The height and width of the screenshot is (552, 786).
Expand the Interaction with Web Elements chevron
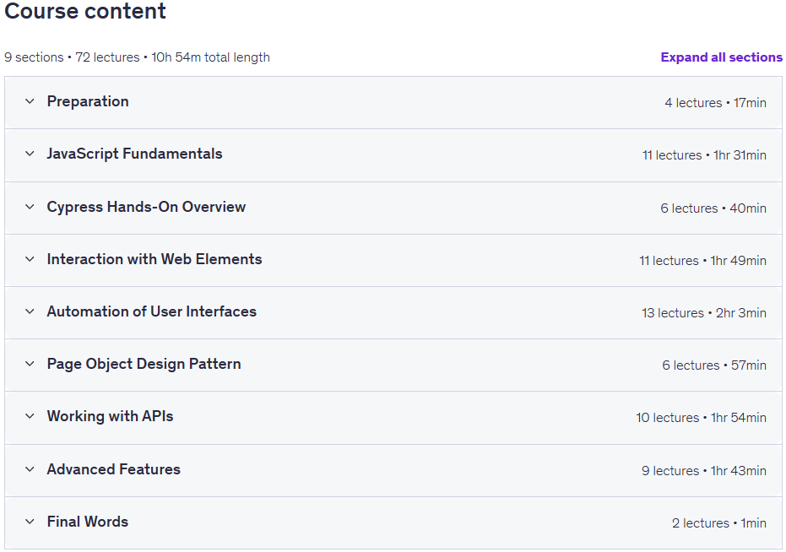click(30, 259)
